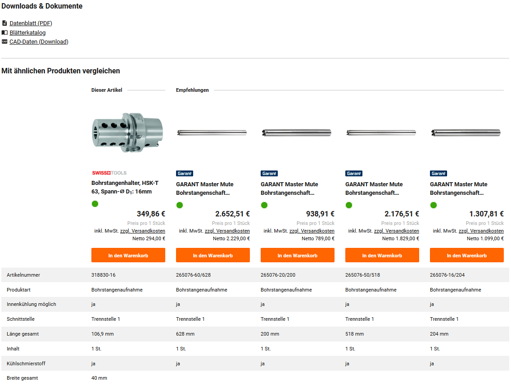Open the product image of item 265076-50/518
The height and width of the screenshot is (386, 511).
point(381,133)
